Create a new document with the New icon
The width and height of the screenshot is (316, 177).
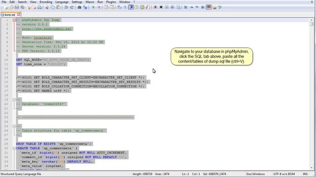coord(5,7)
